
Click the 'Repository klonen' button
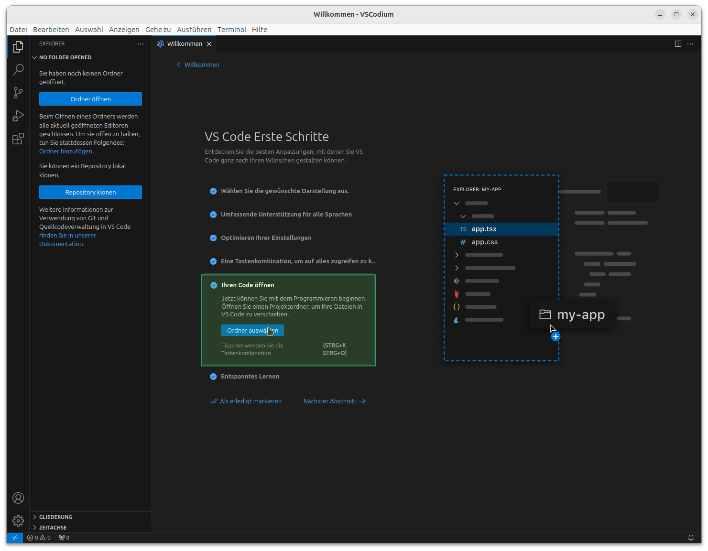[x=90, y=192]
